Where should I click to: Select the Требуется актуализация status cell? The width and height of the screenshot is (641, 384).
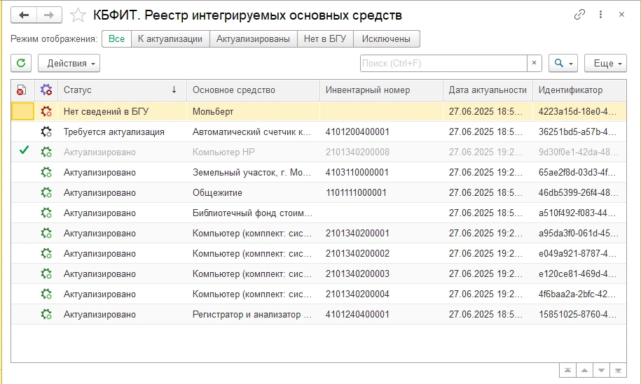[122, 131]
